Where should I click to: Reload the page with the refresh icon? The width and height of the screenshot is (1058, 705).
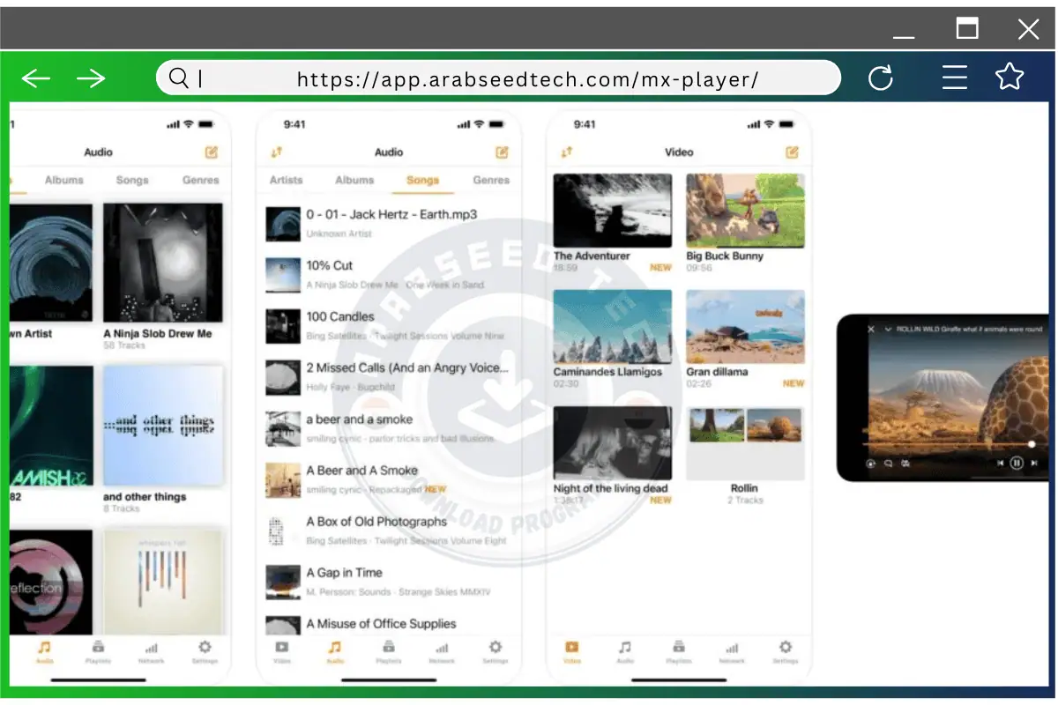881,77
